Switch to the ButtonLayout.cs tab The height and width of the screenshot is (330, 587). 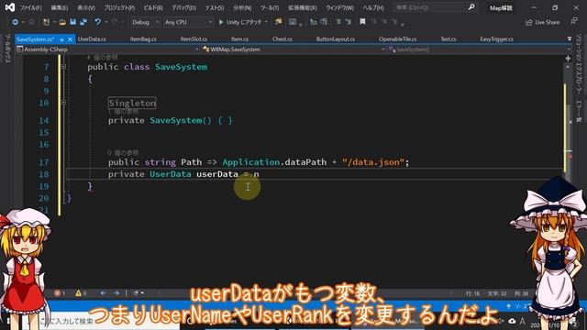pyautogui.click(x=336, y=38)
